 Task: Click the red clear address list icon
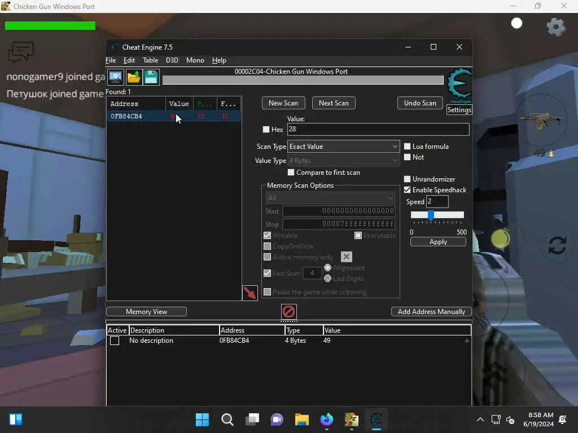click(x=288, y=311)
